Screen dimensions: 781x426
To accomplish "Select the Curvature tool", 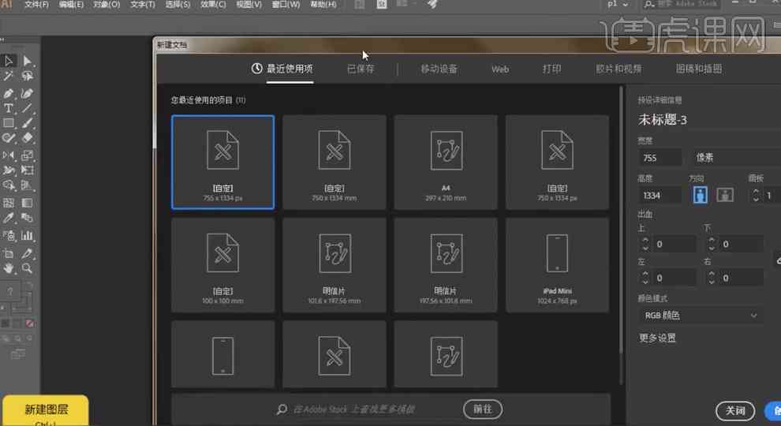I will [27, 93].
